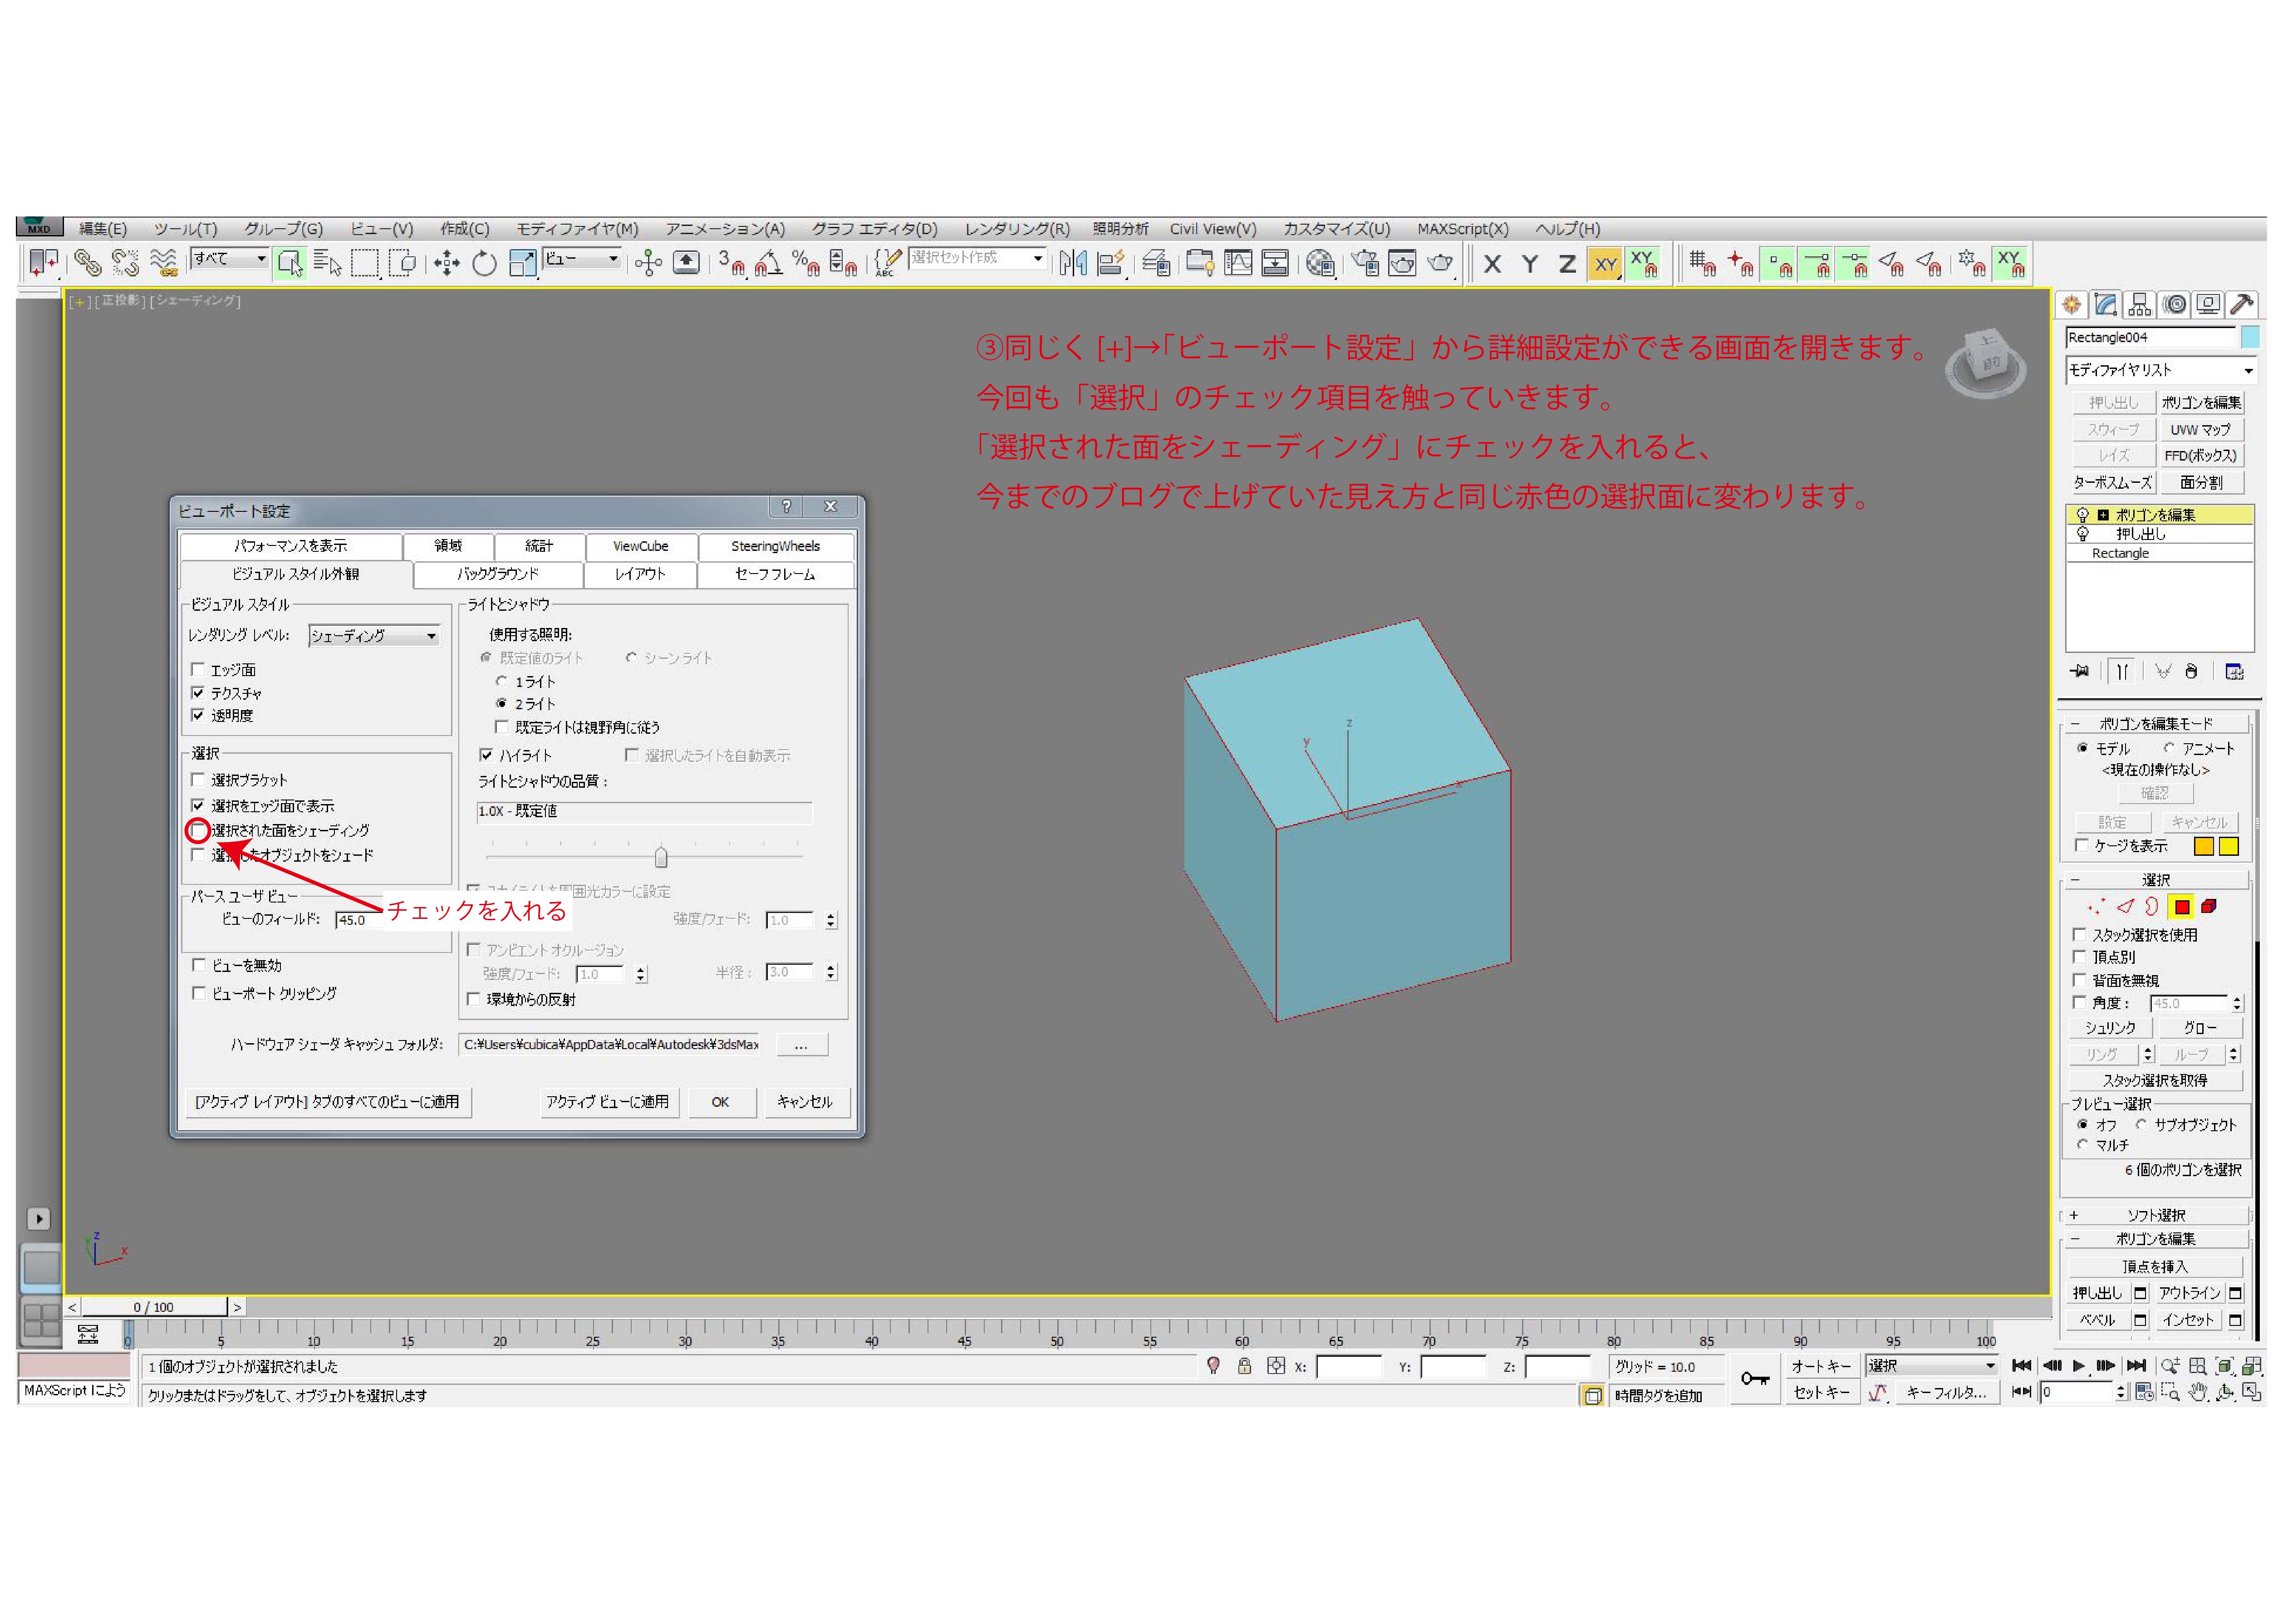Select the Rotate transform tool
The image size is (2283, 1624).
click(484, 264)
